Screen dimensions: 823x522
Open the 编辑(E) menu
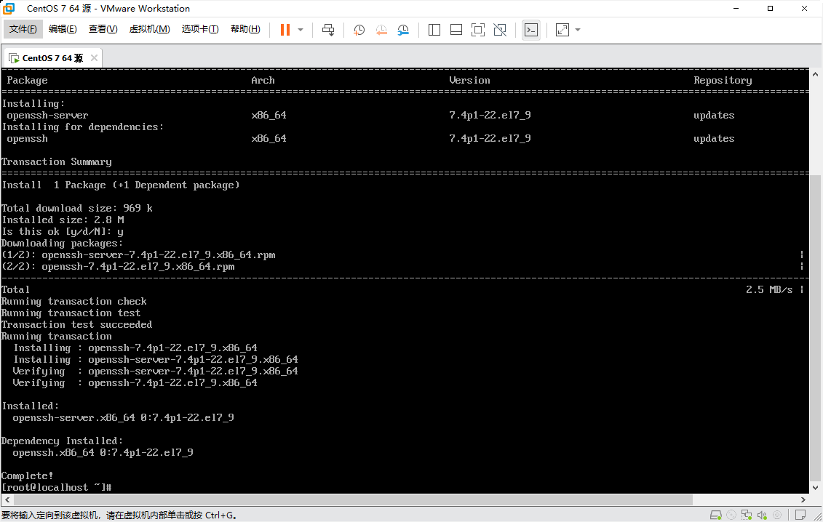pyautogui.click(x=63, y=29)
